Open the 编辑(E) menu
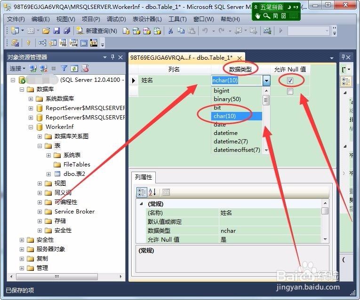This screenshot has height=300, width=360. (40, 19)
